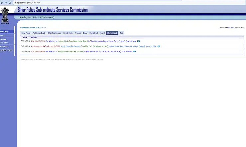Click the Ashoka emblem logo
Viewport: 246px width, 147px height.
click(5, 15)
